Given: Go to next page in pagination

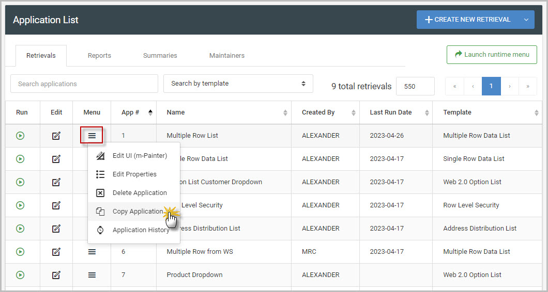Looking at the screenshot, I should (x=509, y=86).
